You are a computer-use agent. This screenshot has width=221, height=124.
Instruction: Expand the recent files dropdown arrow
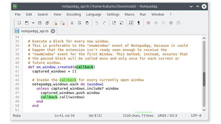33,23
